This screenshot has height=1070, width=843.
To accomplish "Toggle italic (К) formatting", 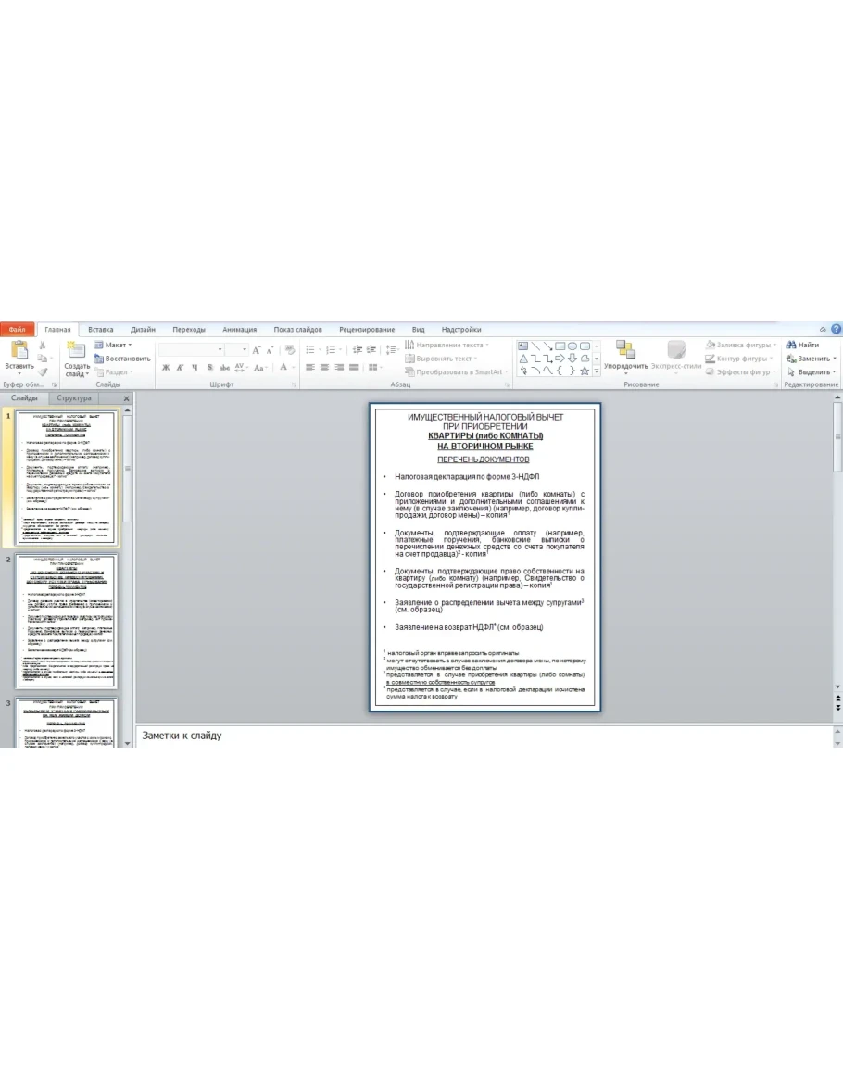I will pos(181,368).
